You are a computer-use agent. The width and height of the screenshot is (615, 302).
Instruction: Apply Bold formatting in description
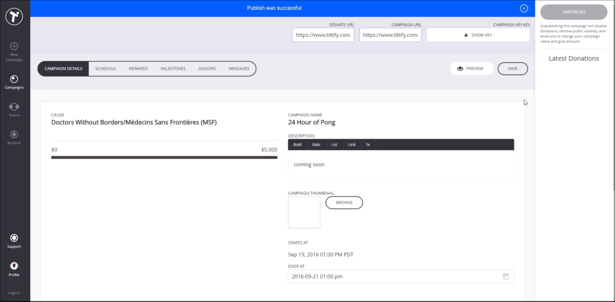pyautogui.click(x=298, y=144)
